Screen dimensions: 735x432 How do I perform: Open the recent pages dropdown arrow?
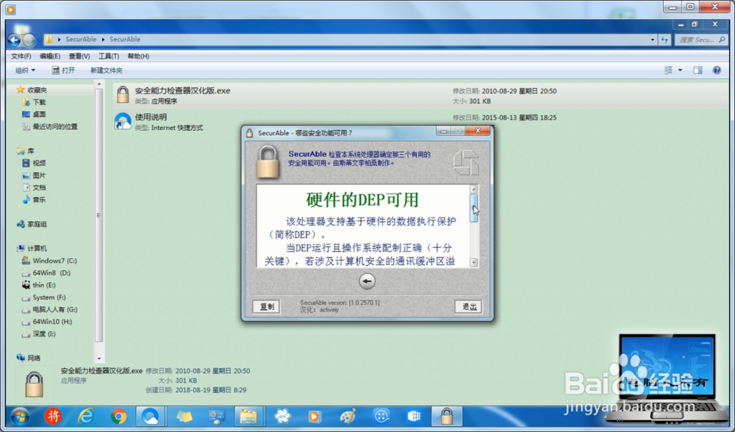40,40
